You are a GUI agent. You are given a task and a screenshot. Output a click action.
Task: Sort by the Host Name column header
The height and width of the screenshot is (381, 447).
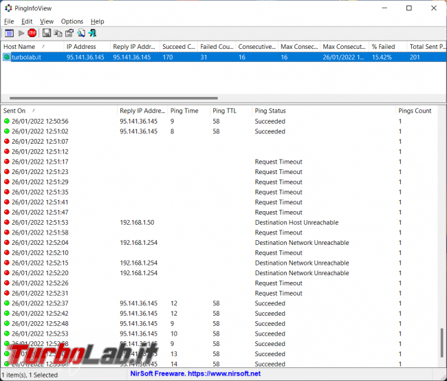pyautogui.click(x=32, y=47)
